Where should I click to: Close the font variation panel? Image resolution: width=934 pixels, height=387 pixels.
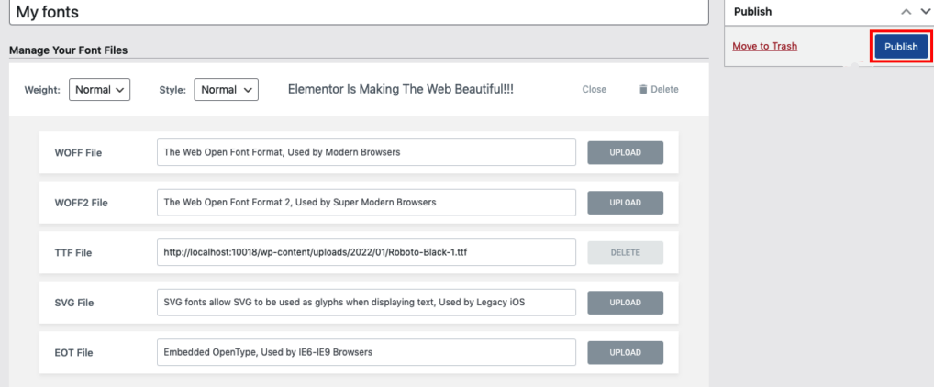pyautogui.click(x=594, y=90)
